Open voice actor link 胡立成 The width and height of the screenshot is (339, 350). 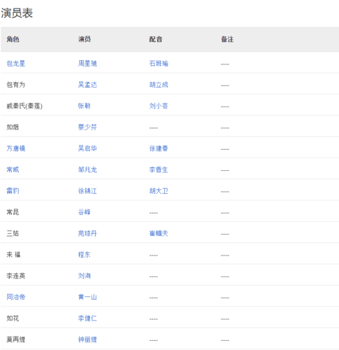pos(159,85)
